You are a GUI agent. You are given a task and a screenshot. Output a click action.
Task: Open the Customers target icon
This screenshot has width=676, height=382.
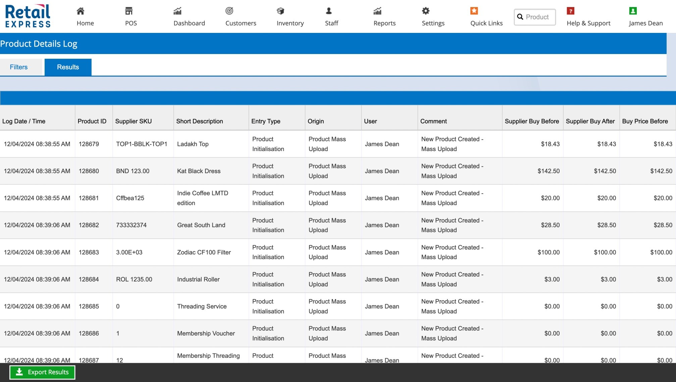(229, 11)
